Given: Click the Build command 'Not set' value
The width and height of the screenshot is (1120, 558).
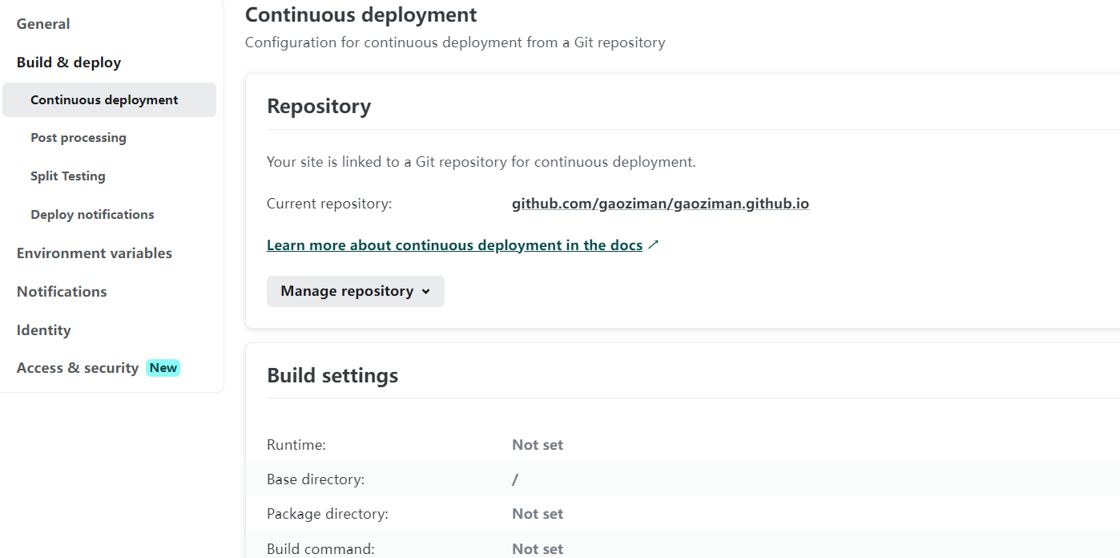Looking at the screenshot, I should pos(538,549).
